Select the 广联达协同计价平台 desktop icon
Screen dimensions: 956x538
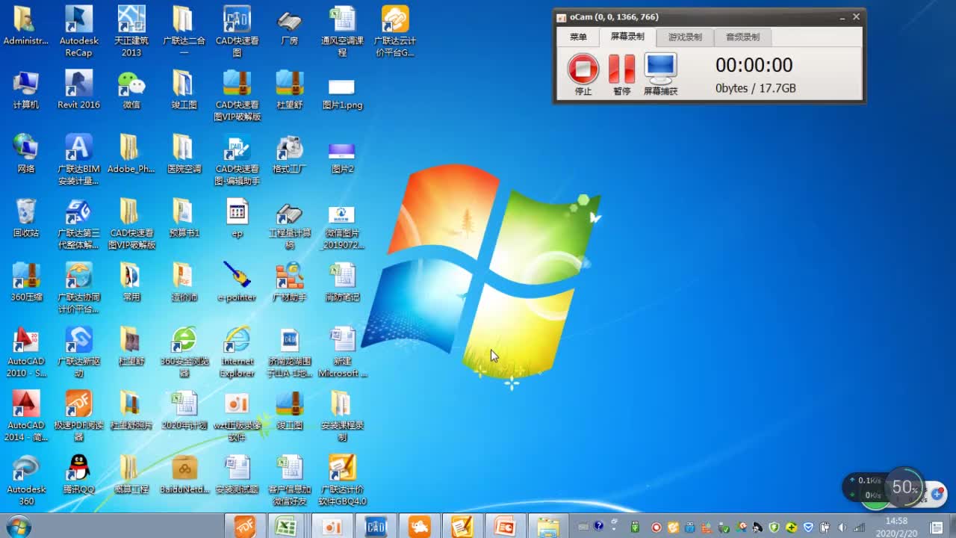point(78,288)
